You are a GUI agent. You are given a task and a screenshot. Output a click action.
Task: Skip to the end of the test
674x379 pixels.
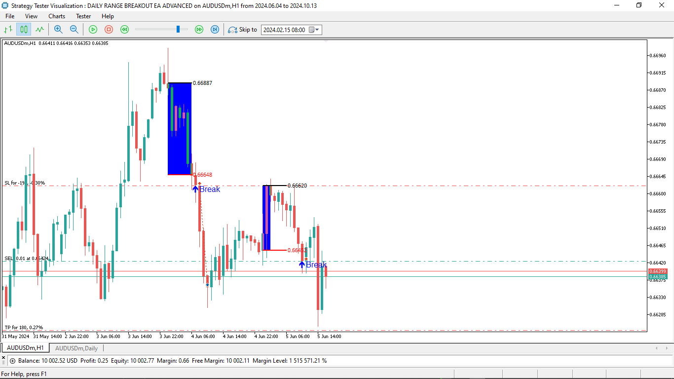(x=214, y=30)
